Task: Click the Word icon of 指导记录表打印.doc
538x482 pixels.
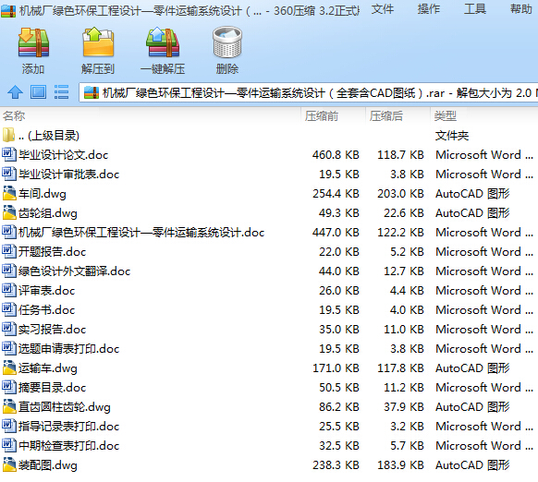Action: [9, 426]
